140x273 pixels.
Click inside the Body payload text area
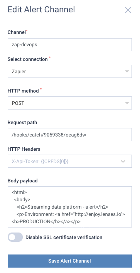coord(70,207)
